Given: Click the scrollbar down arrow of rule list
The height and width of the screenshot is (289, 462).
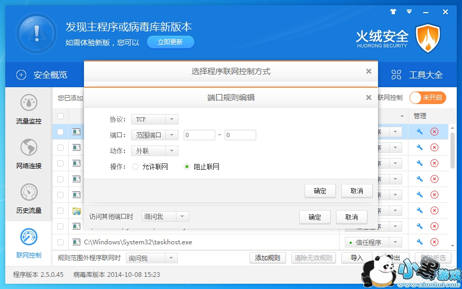Looking at the screenshot, I should (x=453, y=246).
